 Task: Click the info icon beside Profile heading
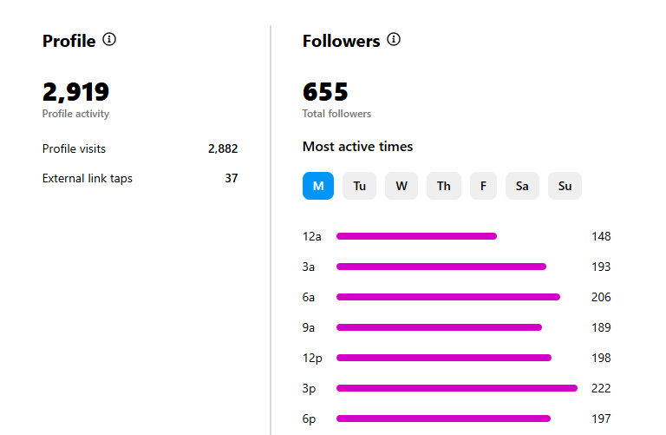[109, 40]
